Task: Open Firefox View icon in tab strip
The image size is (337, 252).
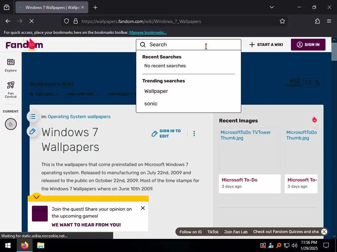Action: pos(7,8)
